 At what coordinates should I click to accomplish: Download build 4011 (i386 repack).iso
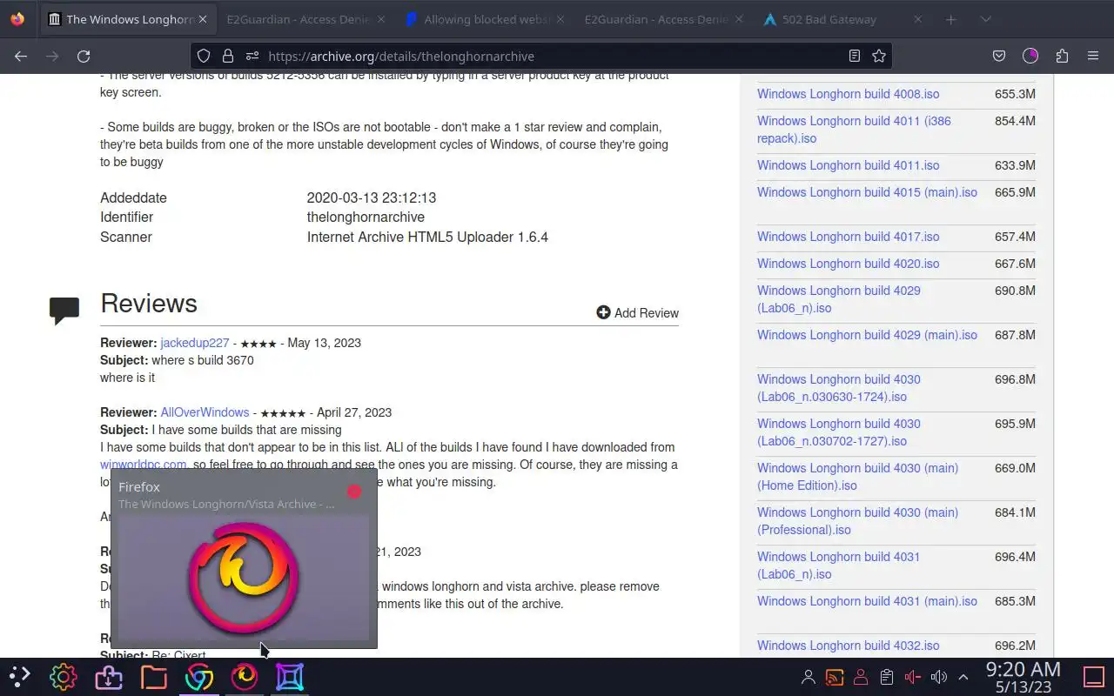[x=854, y=130]
